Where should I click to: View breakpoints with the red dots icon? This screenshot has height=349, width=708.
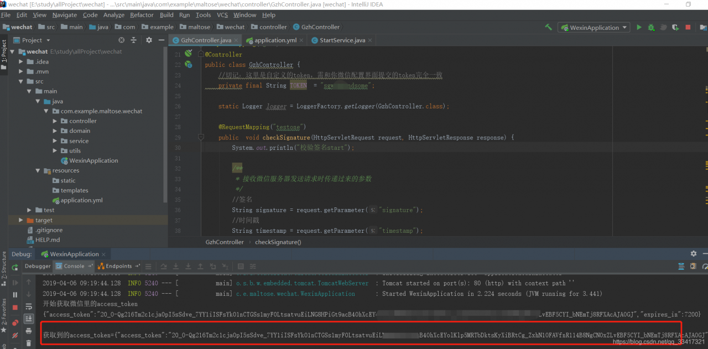15,322
